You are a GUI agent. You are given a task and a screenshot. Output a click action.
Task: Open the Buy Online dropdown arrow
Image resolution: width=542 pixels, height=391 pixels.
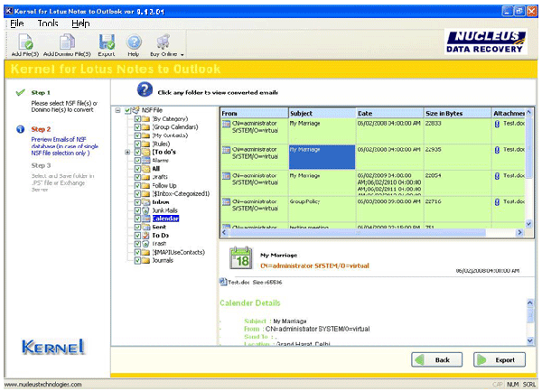(x=183, y=54)
